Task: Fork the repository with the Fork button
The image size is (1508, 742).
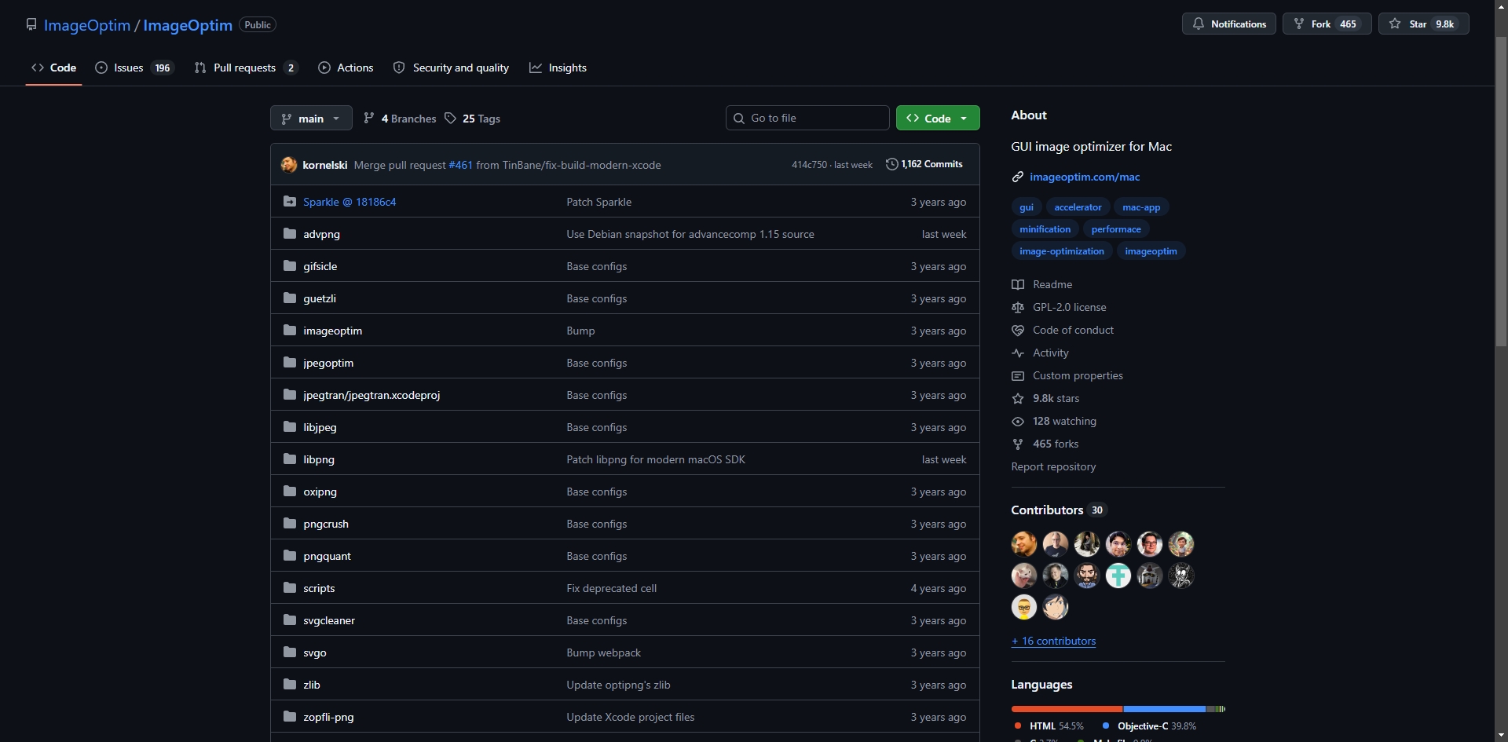Action: pos(1327,24)
